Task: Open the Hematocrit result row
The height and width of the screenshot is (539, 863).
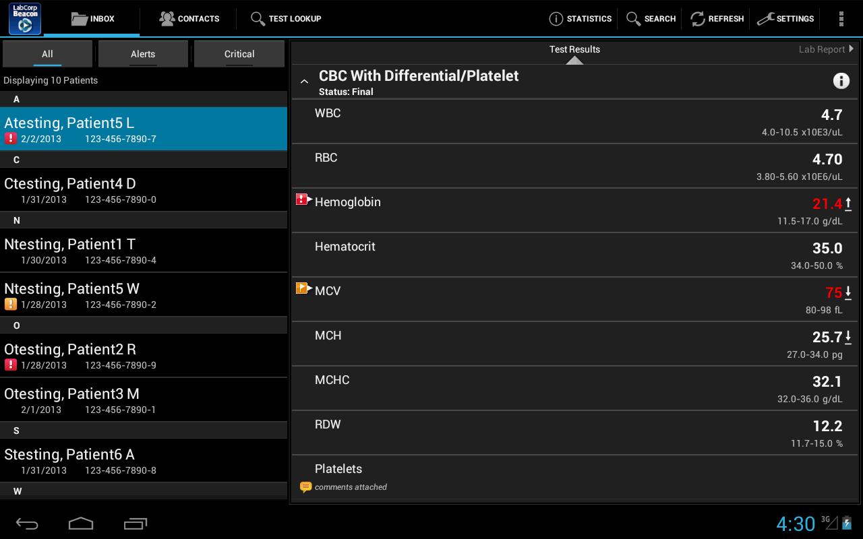Action: pos(574,255)
